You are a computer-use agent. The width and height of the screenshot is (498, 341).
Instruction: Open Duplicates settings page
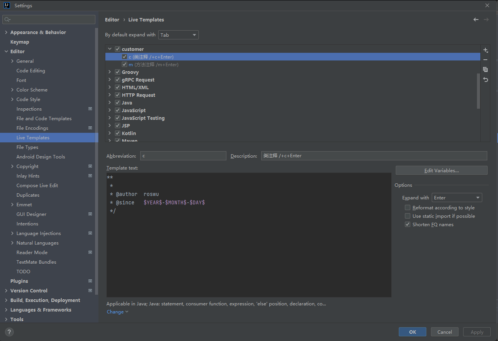(x=28, y=195)
